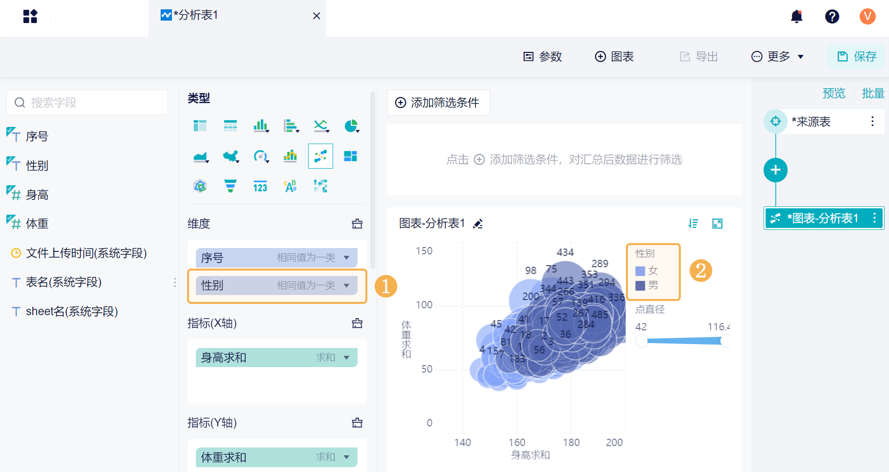
Task: Click the 保存 save button
Action: coord(856,56)
